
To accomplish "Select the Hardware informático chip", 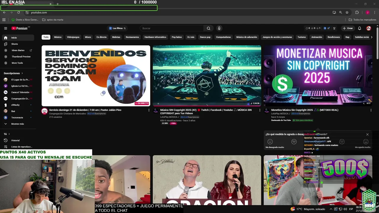I will 155,37.
